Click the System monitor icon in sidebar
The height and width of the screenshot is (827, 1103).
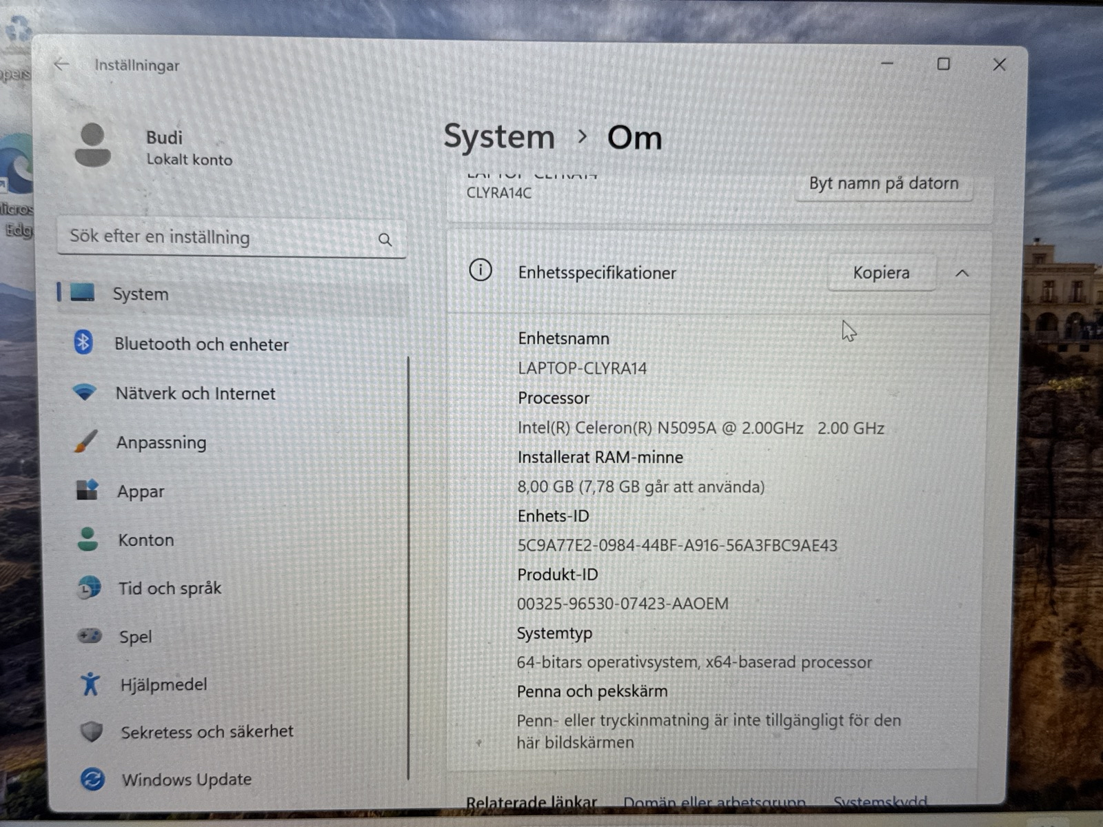tap(83, 293)
